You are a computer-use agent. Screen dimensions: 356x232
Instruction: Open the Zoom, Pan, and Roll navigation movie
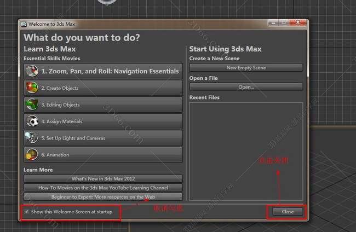point(103,71)
